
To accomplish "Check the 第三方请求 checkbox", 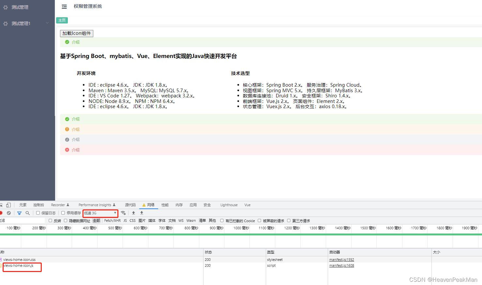I will pyautogui.click(x=289, y=221).
